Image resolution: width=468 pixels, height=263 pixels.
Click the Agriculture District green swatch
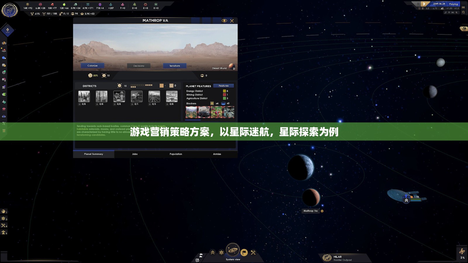coord(224,98)
